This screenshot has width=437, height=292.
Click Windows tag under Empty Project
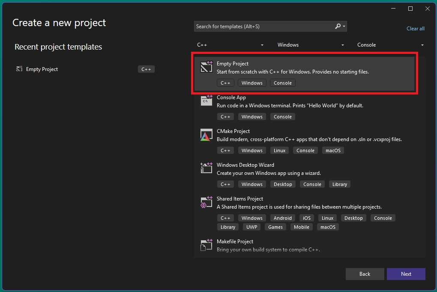click(x=251, y=83)
